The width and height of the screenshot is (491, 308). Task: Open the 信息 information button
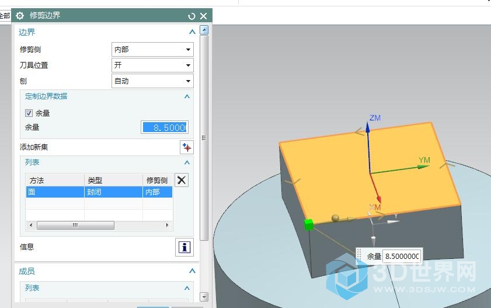point(184,247)
